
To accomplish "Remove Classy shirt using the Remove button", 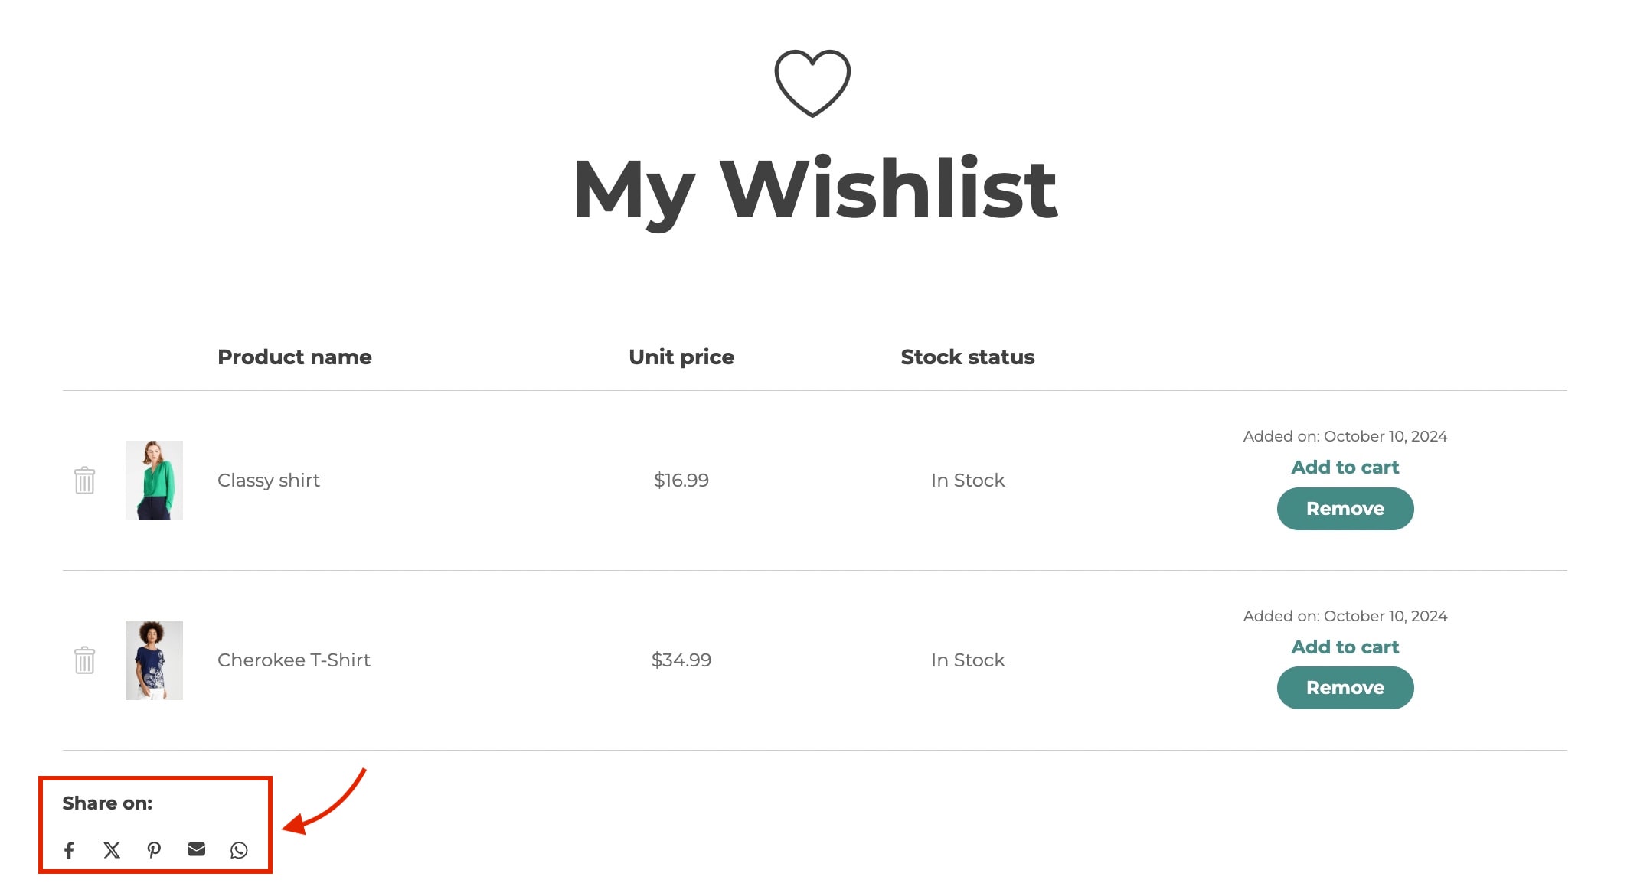I will tap(1345, 509).
